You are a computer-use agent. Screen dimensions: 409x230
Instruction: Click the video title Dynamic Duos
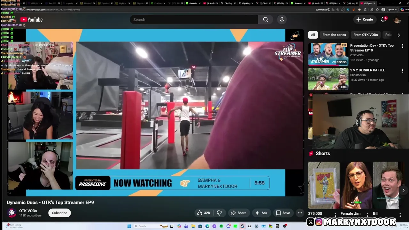coord(50,203)
